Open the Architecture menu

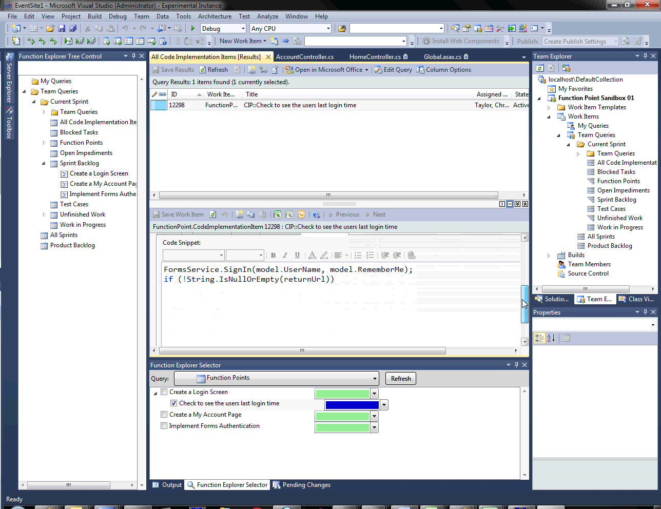[215, 16]
